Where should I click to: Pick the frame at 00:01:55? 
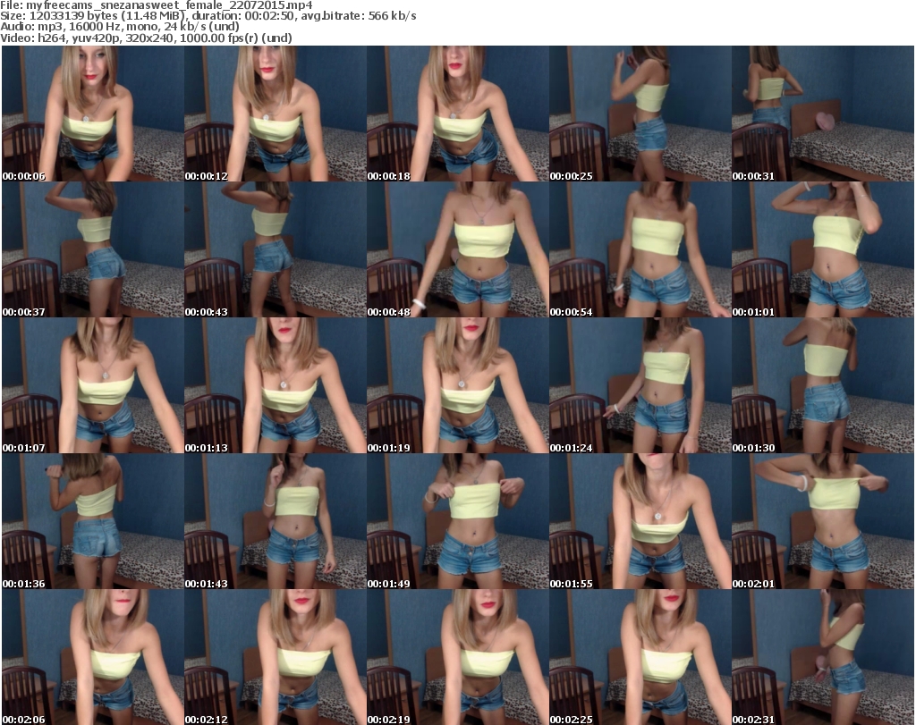[x=640, y=521]
